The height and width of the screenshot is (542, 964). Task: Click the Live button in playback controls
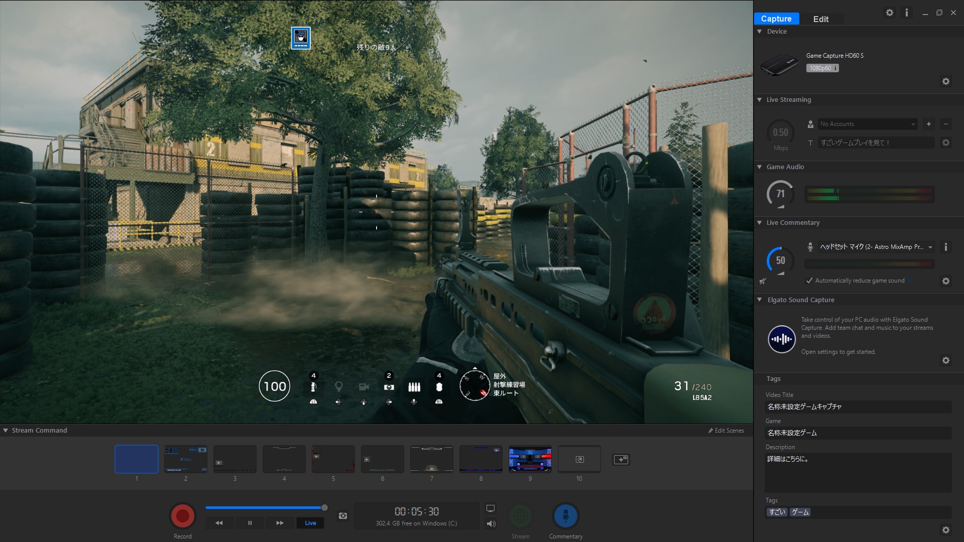[x=310, y=523]
